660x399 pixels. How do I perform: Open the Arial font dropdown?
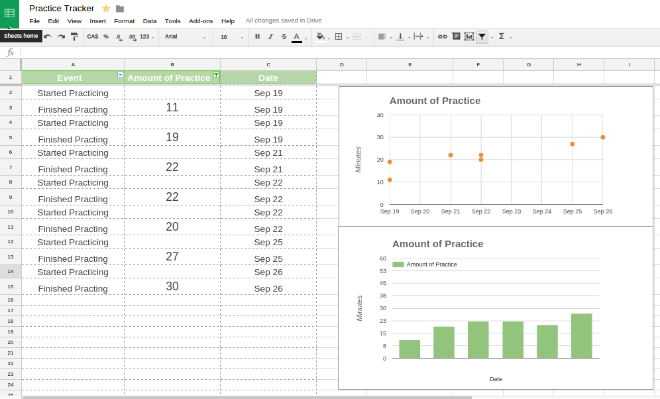tap(185, 36)
